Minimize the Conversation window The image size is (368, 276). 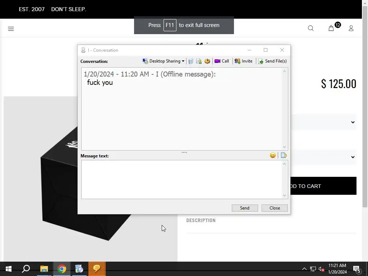tap(249, 50)
